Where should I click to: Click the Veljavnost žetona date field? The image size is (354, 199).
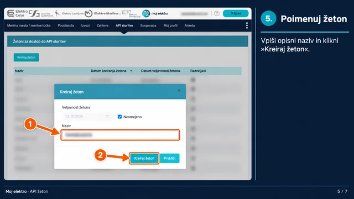point(87,117)
